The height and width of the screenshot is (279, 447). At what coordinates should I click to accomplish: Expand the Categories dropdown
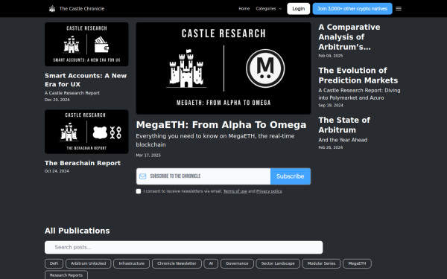(x=268, y=9)
